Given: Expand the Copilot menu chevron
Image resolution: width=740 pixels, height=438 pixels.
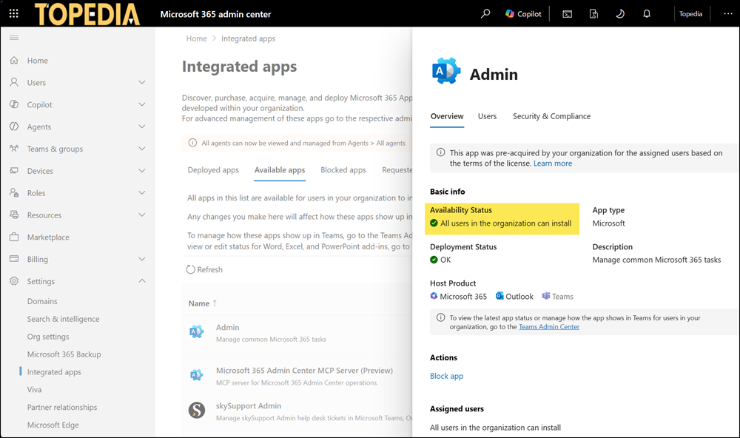Looking at the screenshot, I should pyautogui.click(x=141, y=104).
